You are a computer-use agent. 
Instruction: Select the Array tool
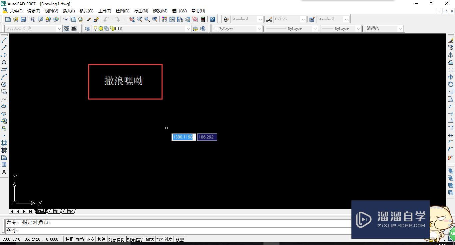pyautogui.click(x=451, y=70)
